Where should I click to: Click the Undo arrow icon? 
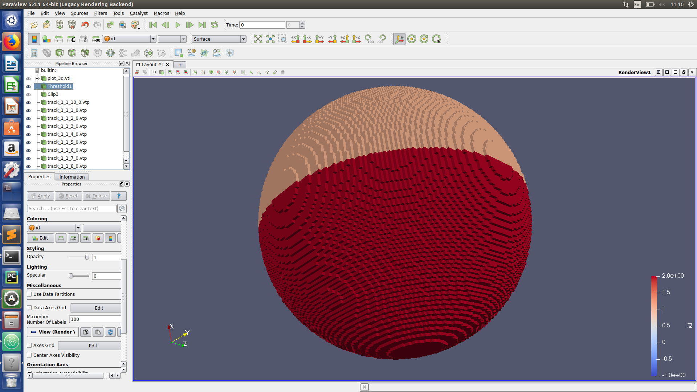(x=85, y=25)
